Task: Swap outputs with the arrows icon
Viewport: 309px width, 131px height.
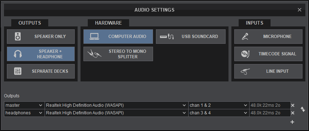Action: [x=303, y=109]
